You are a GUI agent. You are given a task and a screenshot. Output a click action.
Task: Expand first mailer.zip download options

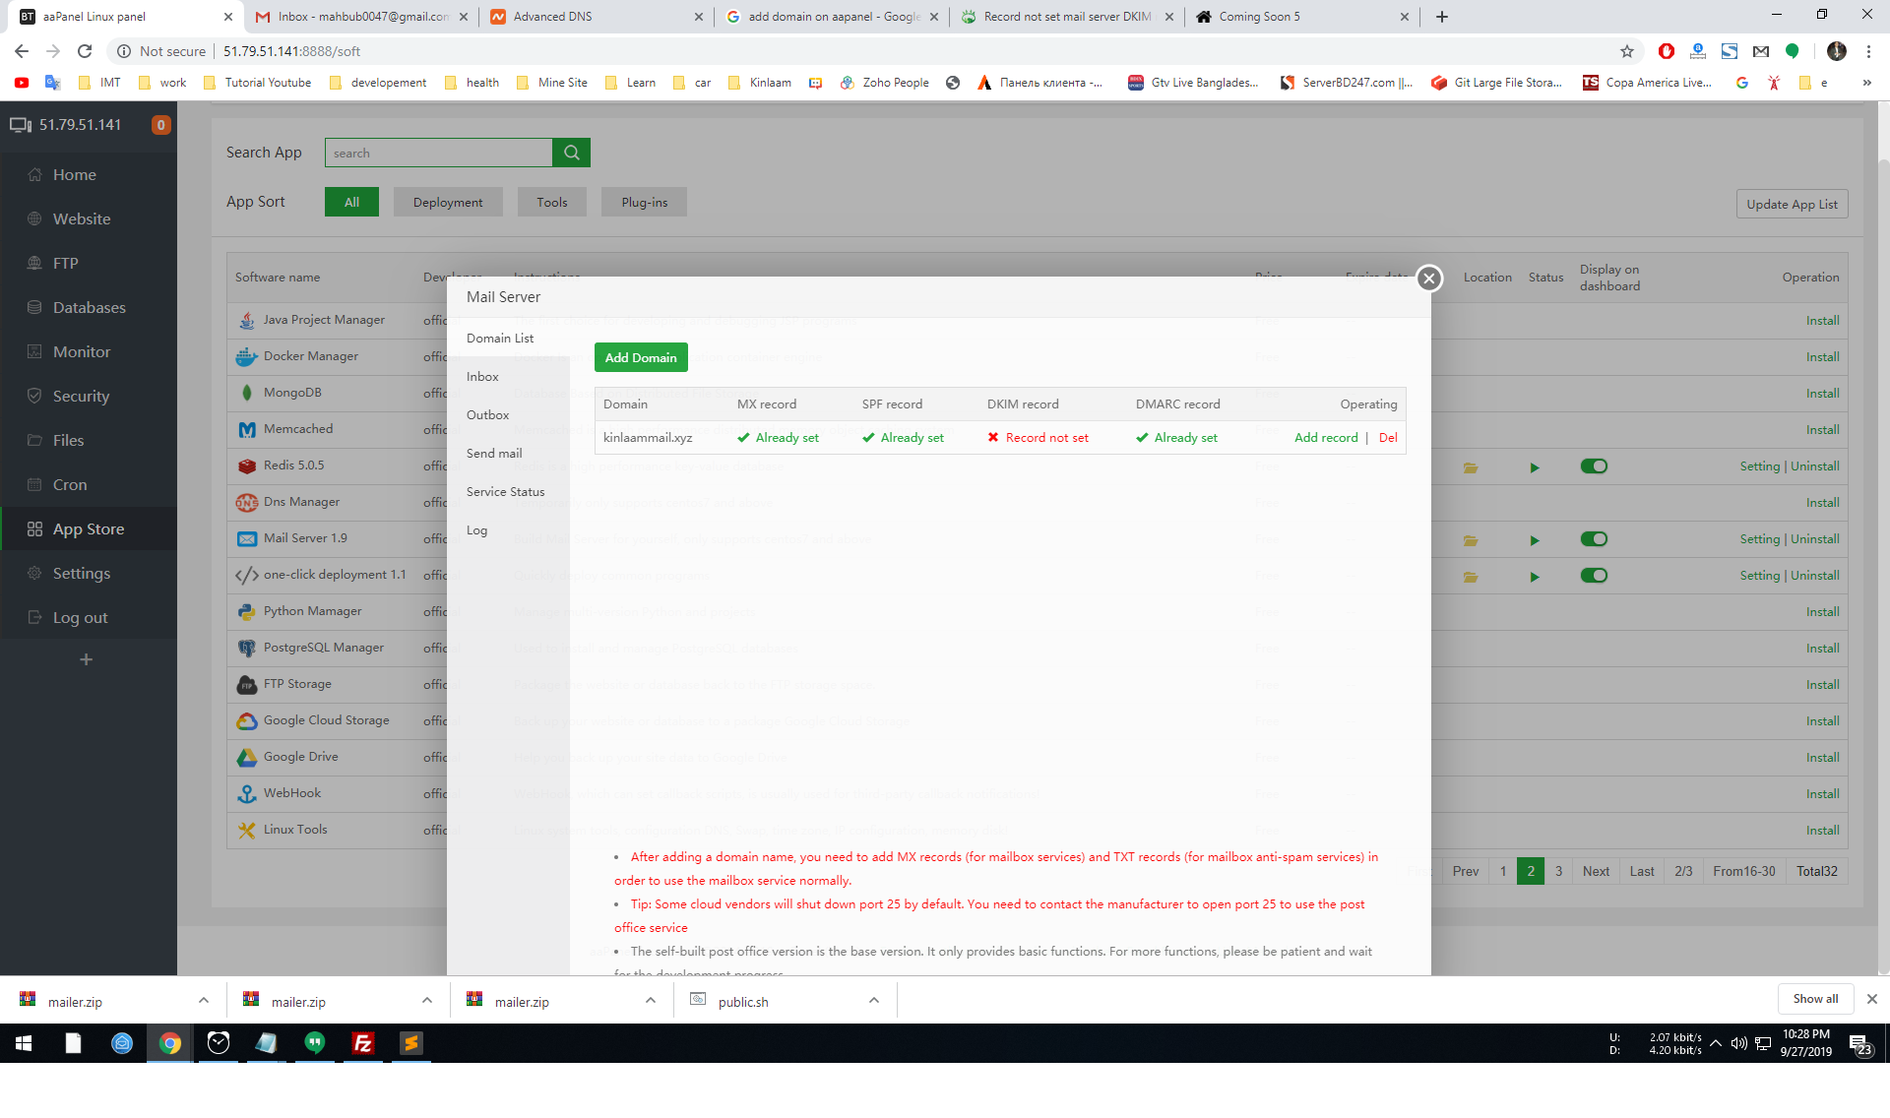coord(204,1000)
